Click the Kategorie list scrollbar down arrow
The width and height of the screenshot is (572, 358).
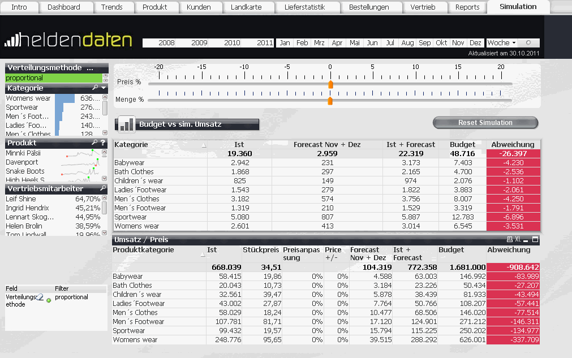pos(105,133)
